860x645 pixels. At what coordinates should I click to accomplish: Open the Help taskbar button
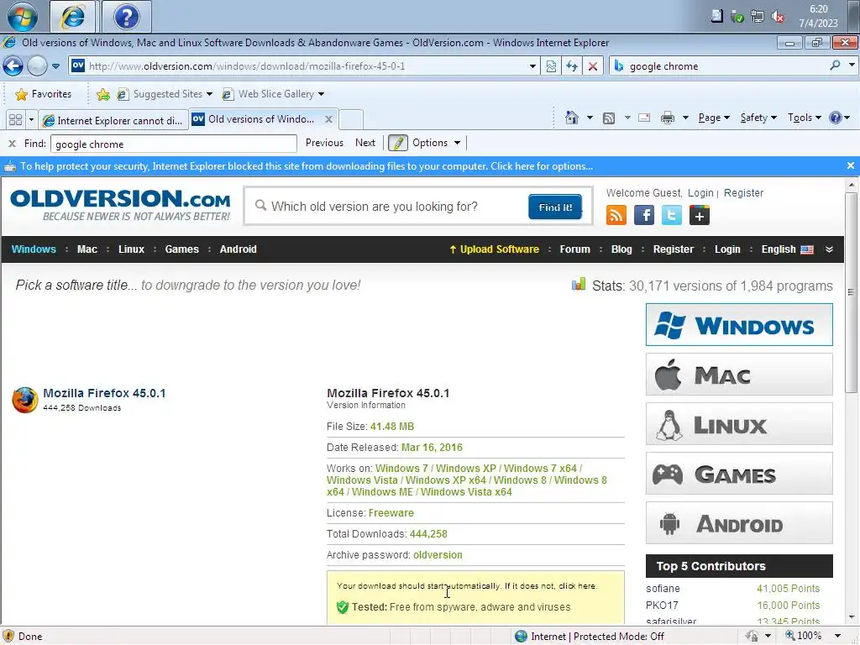pyautogui.click(x=126, y=17)
